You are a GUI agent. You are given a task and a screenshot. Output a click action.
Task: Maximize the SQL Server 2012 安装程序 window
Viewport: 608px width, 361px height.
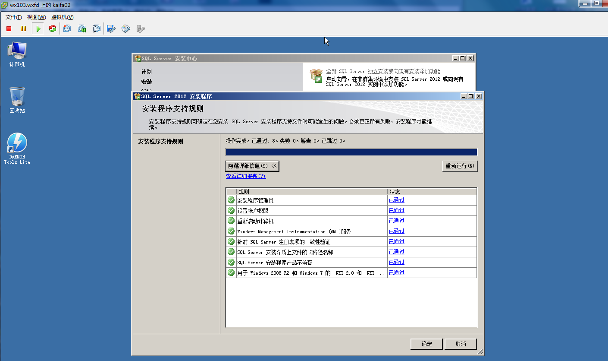pos(471,96)
